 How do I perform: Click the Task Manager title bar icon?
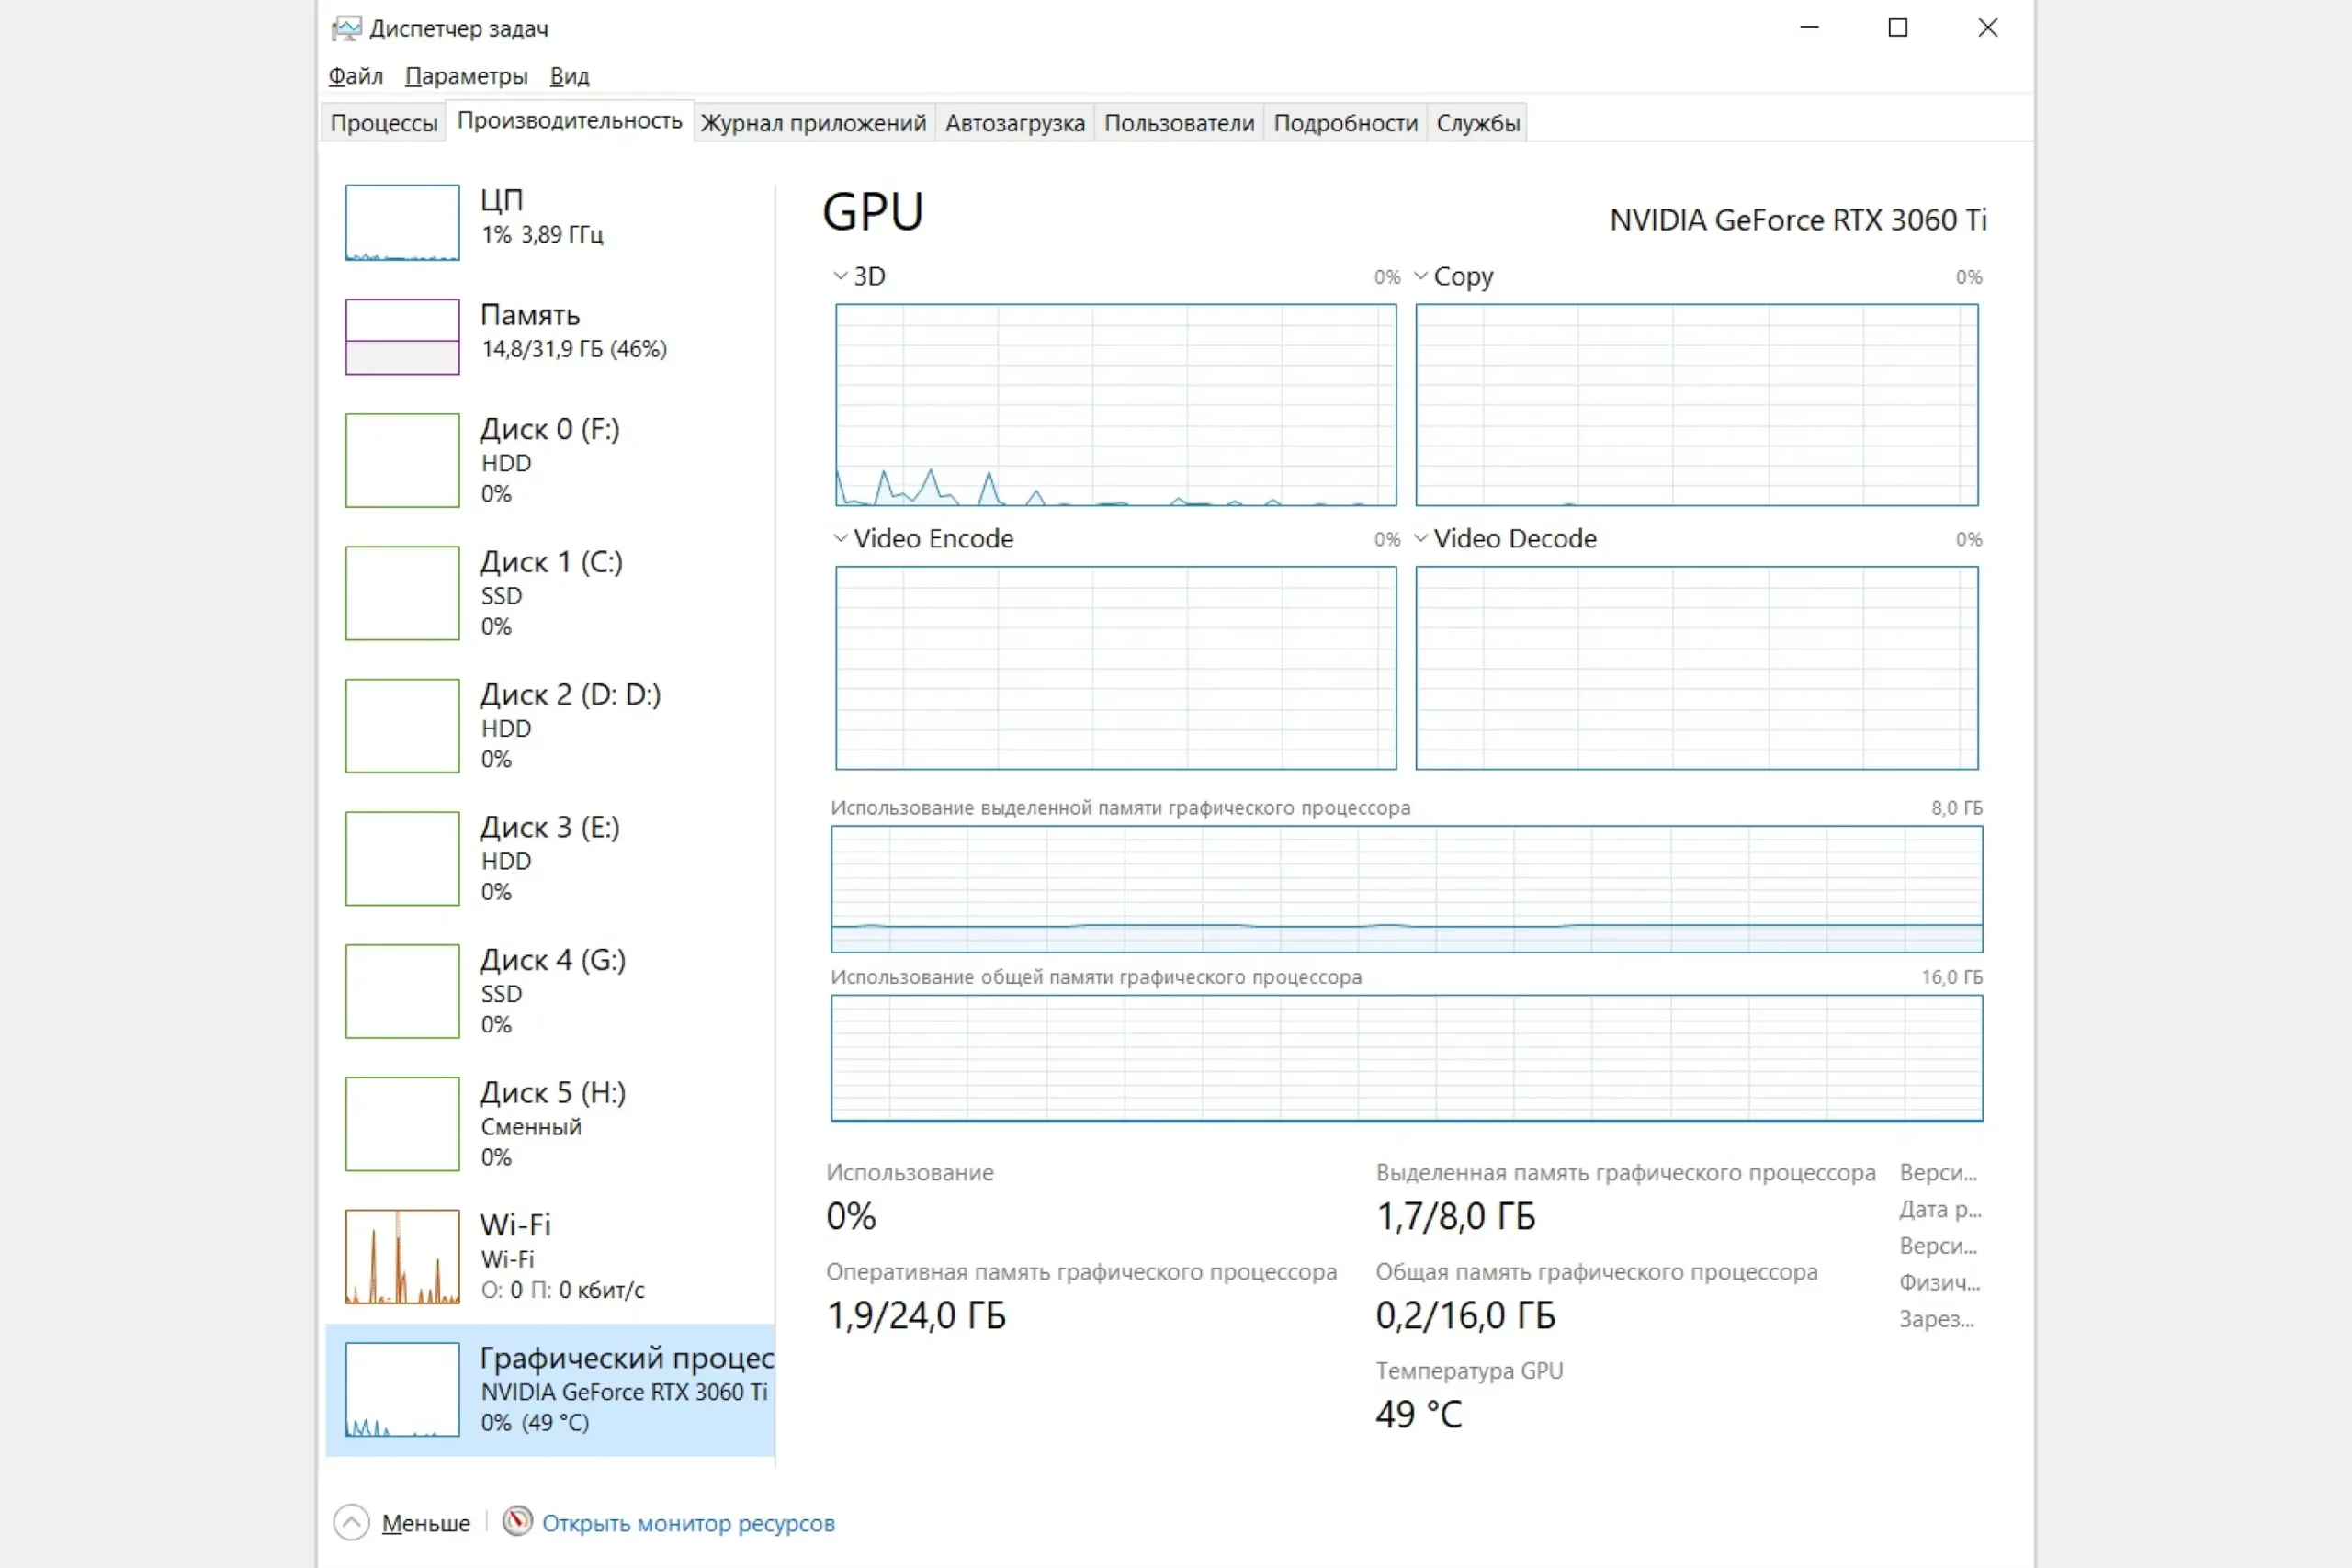pyautogui.click(x=346, y=28)
